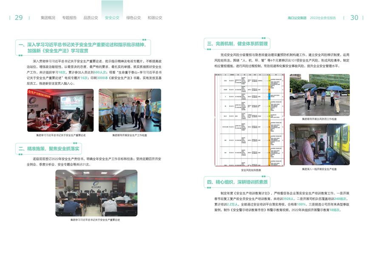
Task: Click the 海口公交集团 header text
Action: click(297, 18)
